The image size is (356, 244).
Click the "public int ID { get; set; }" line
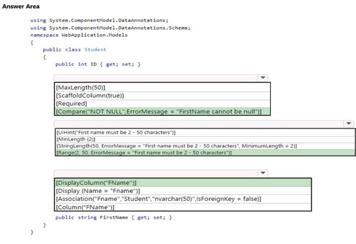98,64
